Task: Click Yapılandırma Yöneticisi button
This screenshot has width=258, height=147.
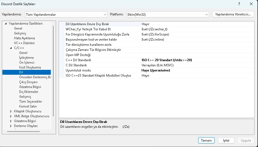Action: coord(233,14)
